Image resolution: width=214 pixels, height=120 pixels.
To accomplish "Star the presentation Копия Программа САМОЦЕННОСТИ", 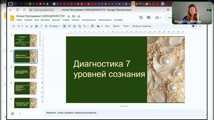I will tap(69, 16).
